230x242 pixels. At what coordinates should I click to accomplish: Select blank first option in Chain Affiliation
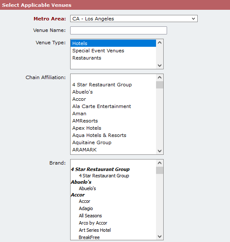[x=113, y=78]
